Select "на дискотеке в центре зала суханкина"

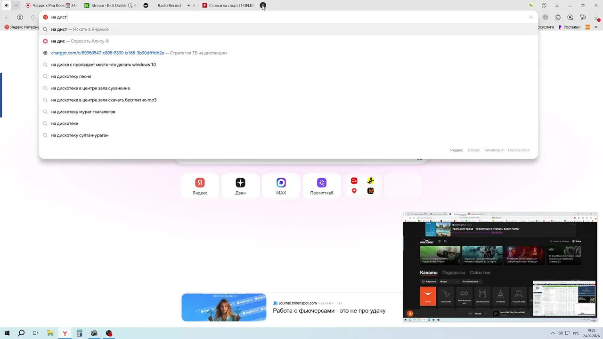coord(288,88)
